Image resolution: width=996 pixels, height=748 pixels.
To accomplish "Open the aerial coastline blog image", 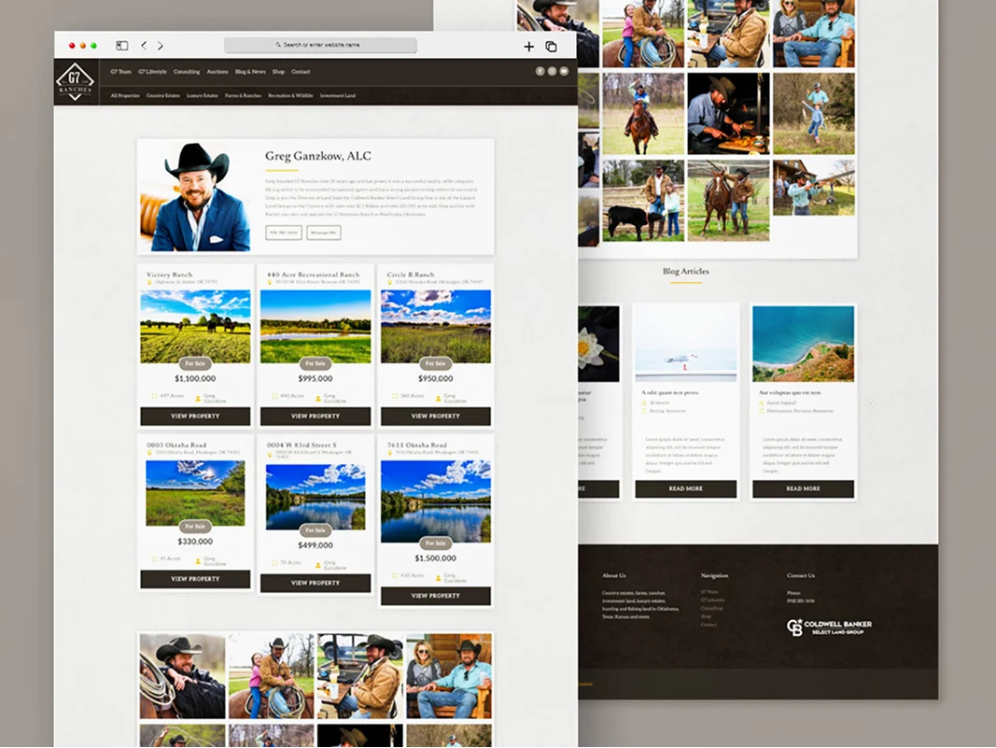I will click(804, 344).
